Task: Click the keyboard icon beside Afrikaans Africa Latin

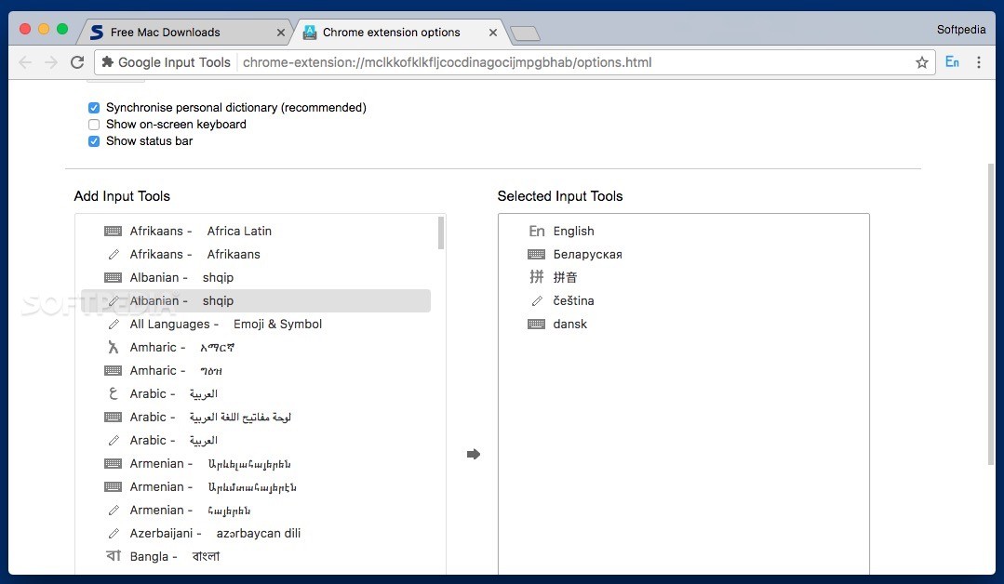Action: pyautogui.click(x=113, y=231)
